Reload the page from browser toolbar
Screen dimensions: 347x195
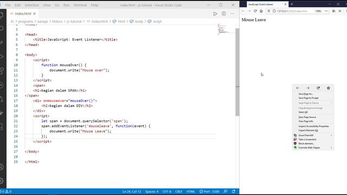[x=255, y=11]
